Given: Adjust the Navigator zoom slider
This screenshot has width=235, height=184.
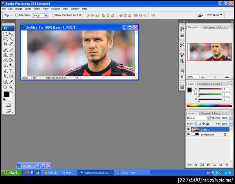Looking at the screenshot, I should 214,77.
